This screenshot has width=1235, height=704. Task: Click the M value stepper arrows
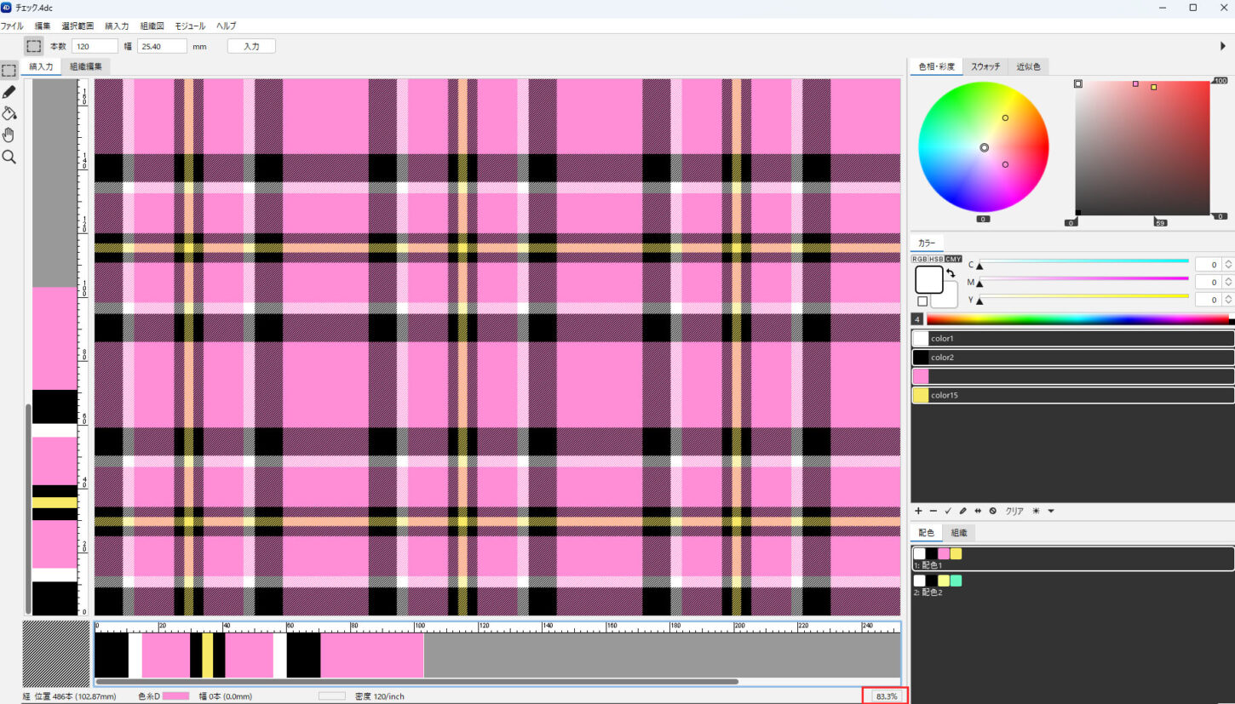coord(1228,282)
